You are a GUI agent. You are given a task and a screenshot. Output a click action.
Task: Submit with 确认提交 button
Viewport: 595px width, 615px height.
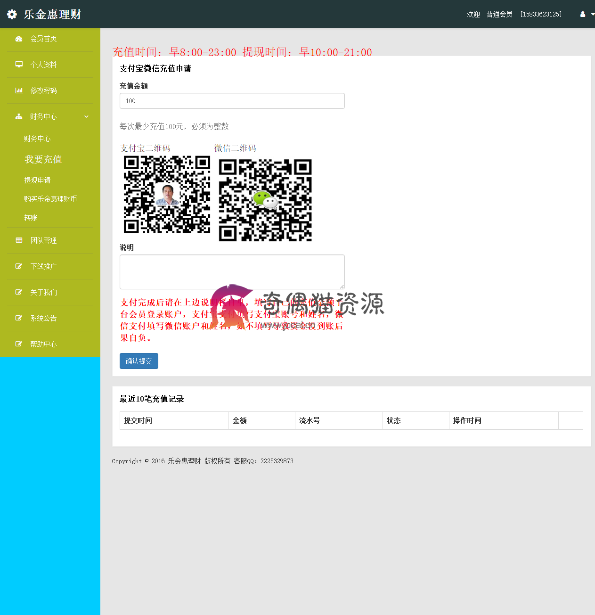coord(139,361)
